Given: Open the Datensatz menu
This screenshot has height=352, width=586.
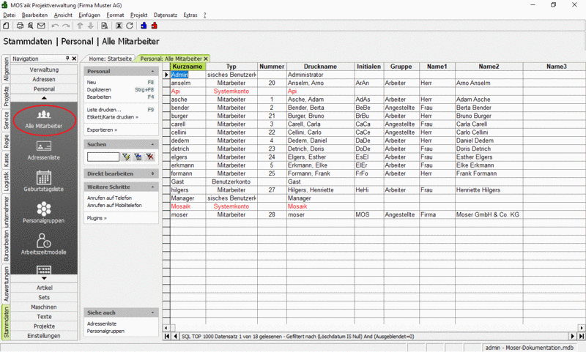Looking at the screenshot, I should tap(166, 15).
